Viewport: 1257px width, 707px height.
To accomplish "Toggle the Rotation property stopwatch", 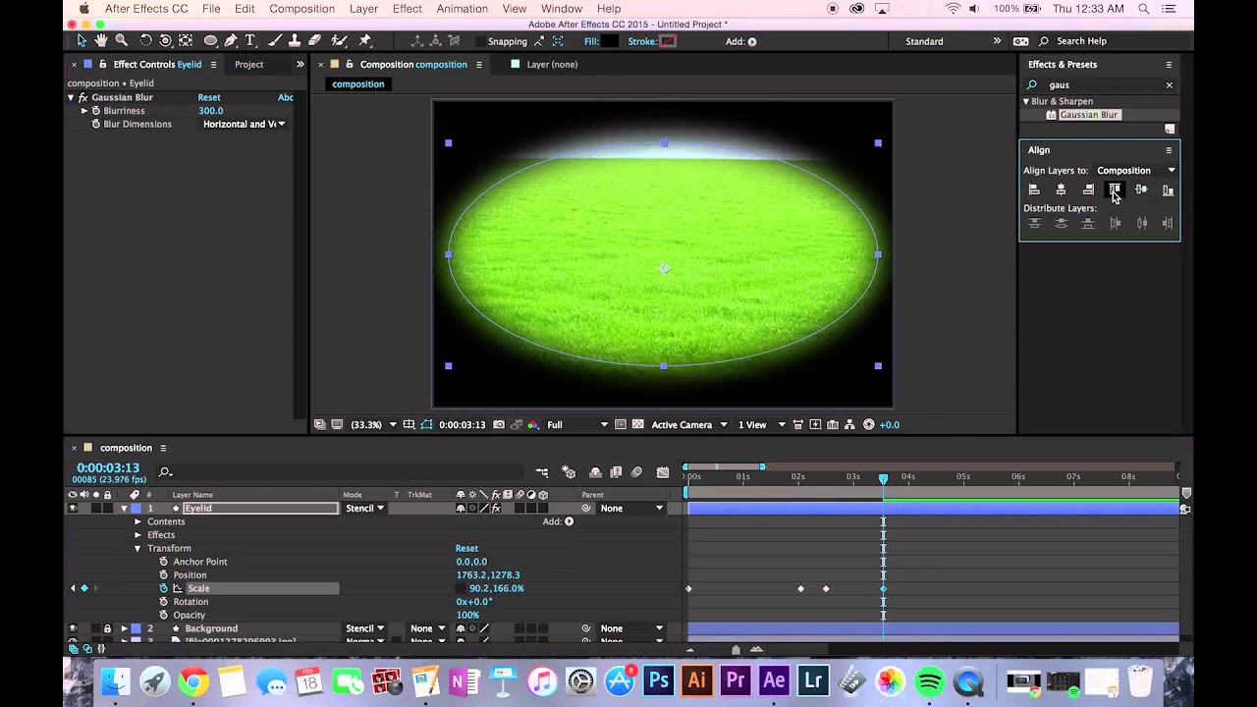I will [163, 602].
